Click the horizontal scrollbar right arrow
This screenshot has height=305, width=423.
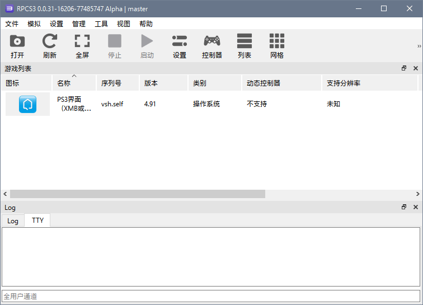point(418,194)
